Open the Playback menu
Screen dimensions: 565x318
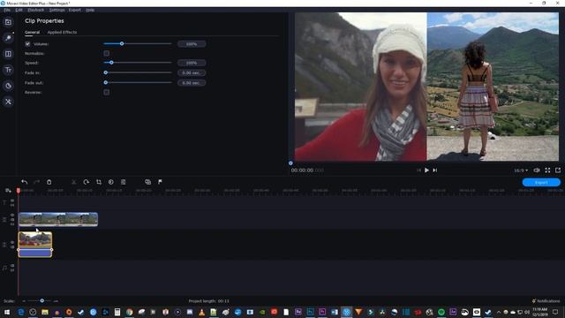click(35, 10)
